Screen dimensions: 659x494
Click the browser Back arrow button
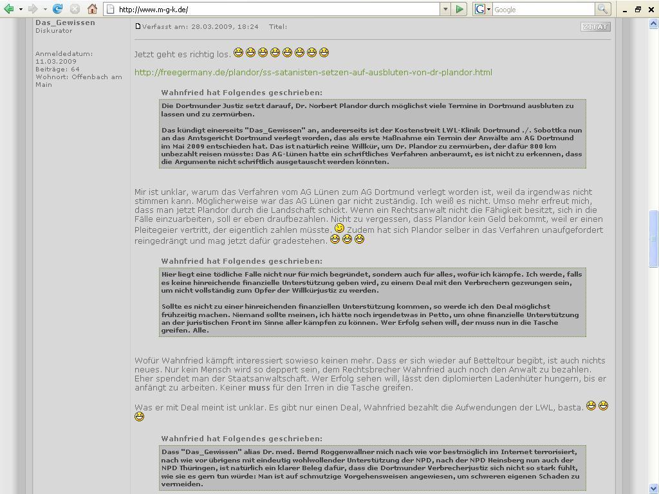[9, 9]
